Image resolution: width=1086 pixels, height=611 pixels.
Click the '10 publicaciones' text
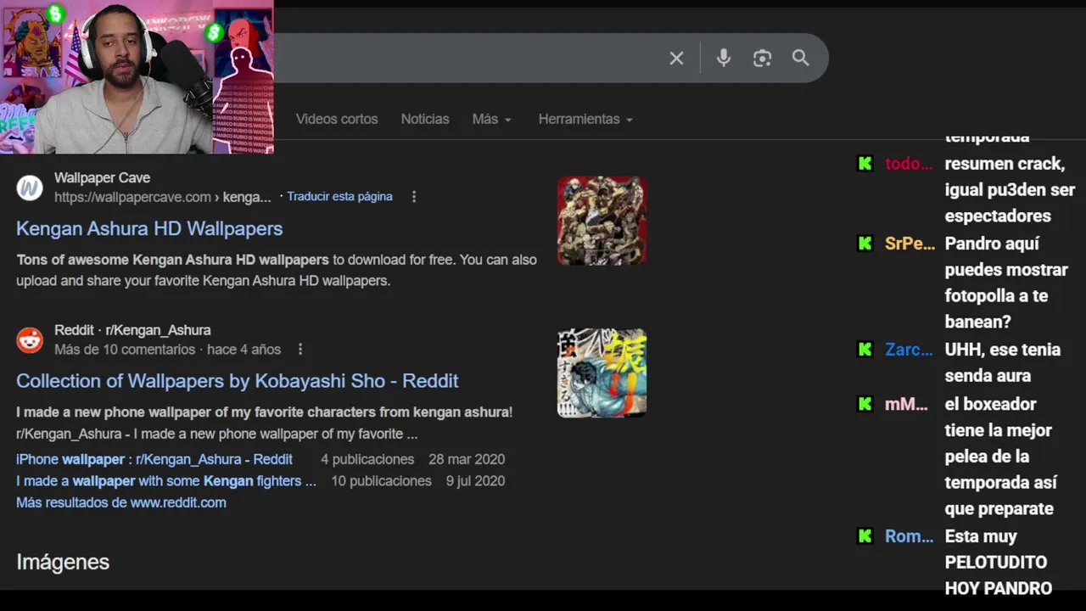(381, 481)
